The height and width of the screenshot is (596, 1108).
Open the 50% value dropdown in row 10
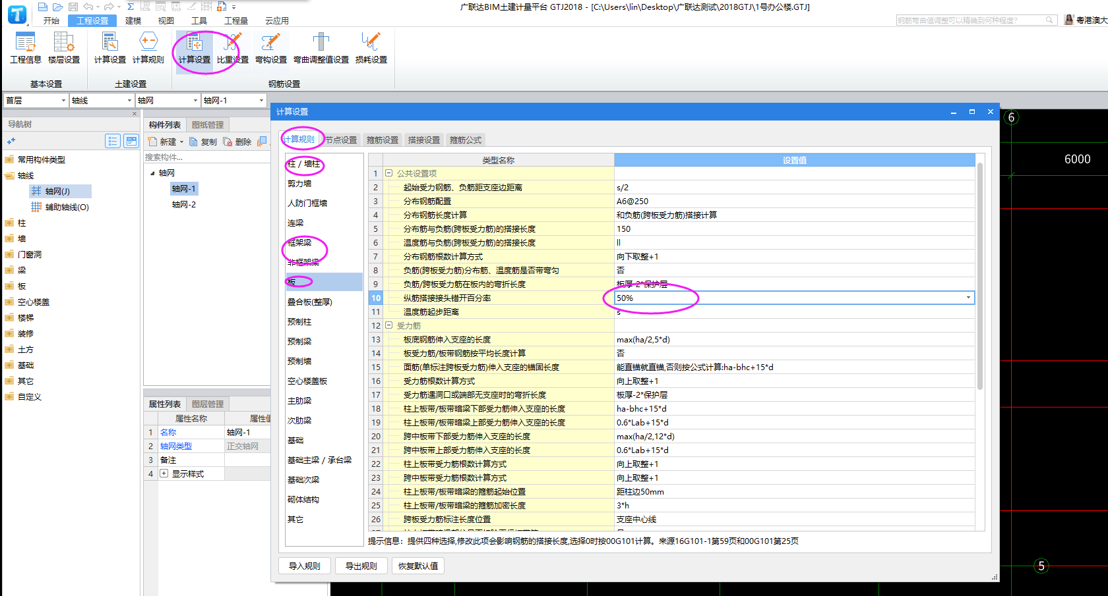point(968,298)
